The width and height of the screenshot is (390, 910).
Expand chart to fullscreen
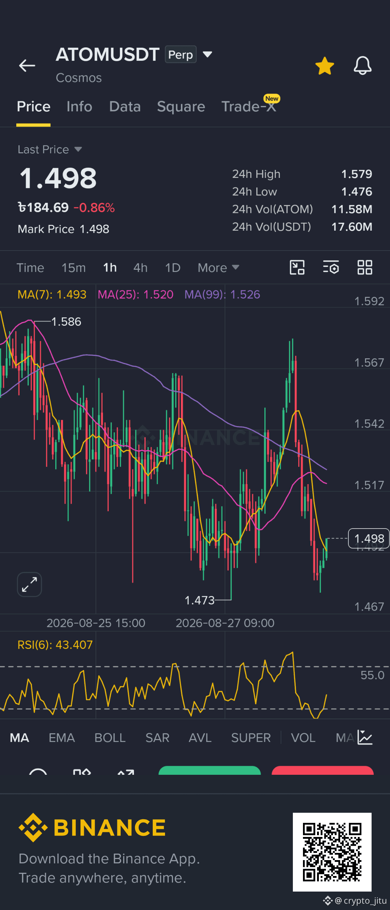pyautogui.click(x=29, y=584)
